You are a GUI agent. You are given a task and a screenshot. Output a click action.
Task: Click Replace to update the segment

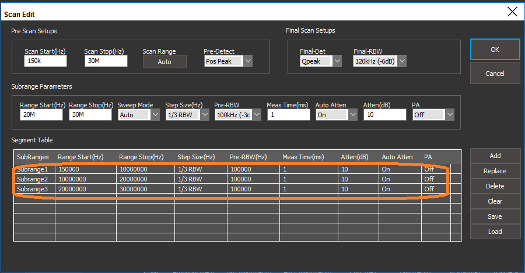[495, 171]
